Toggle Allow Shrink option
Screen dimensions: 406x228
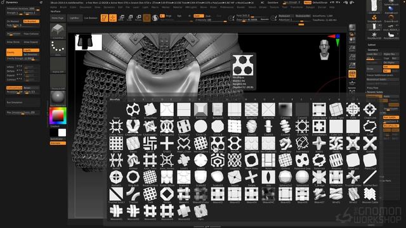[x=14, y=42]
